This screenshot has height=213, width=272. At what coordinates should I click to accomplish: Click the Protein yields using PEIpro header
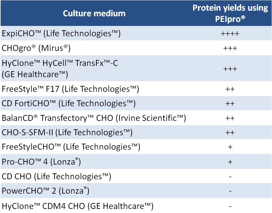pos(230,13)
